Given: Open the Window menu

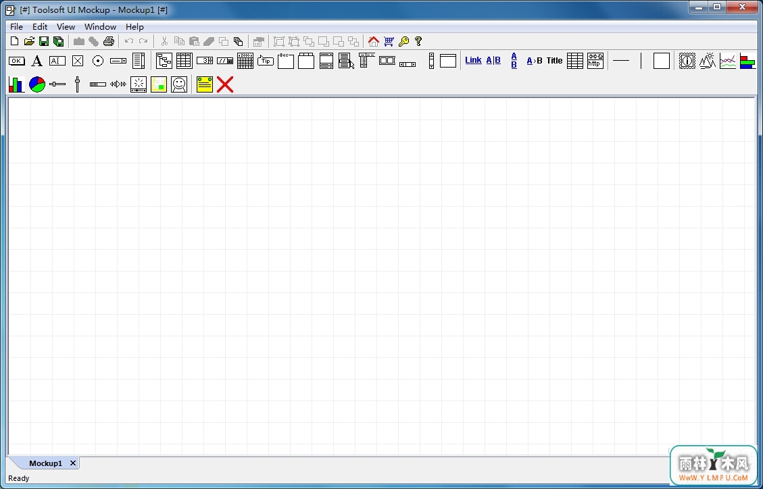Looking at the screenshot, I should 100,27.
